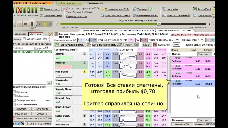Clear test bets (Очистить тест. ставки)
The width and height of the screenshot is (228, 128).
(117, 15)
